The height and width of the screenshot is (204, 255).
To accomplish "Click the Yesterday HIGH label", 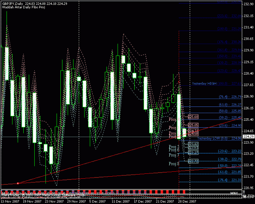I will point(204,84).
